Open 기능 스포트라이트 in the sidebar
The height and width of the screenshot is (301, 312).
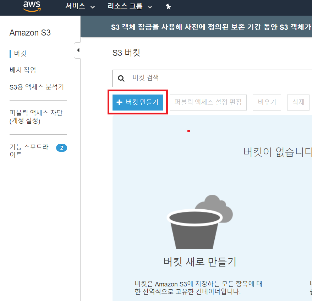[29, 151]
